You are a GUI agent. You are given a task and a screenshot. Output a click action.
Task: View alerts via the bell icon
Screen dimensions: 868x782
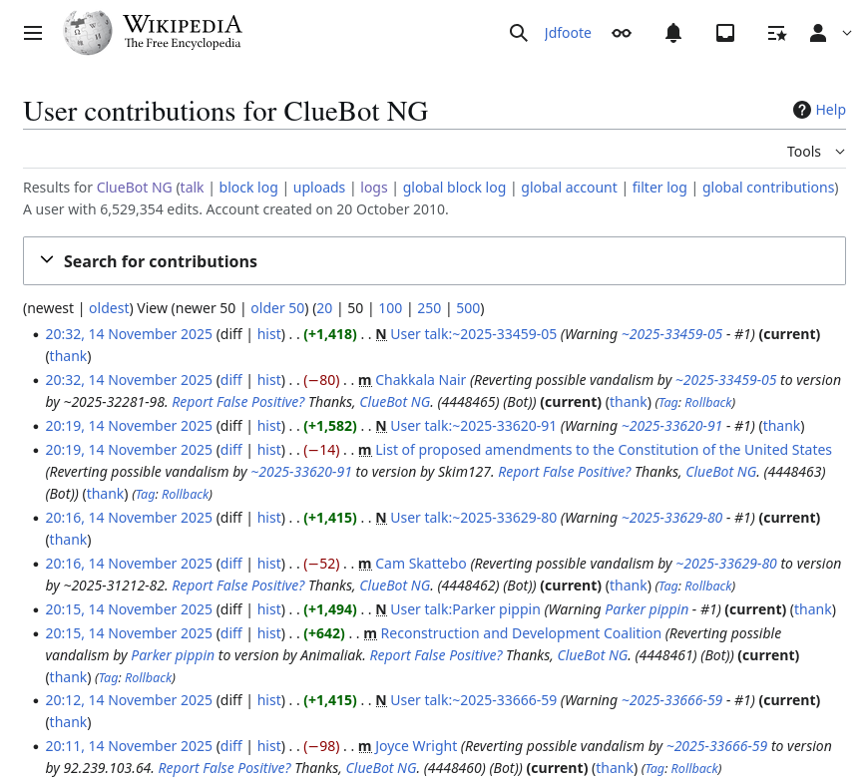coord(673,33)
